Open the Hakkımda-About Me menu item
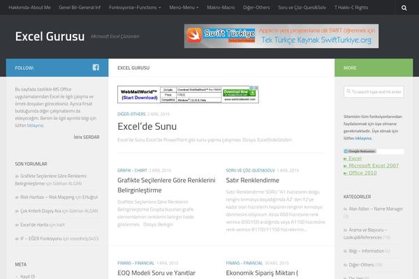The width and height of the screenshot is (419, 279). point(29,8)
